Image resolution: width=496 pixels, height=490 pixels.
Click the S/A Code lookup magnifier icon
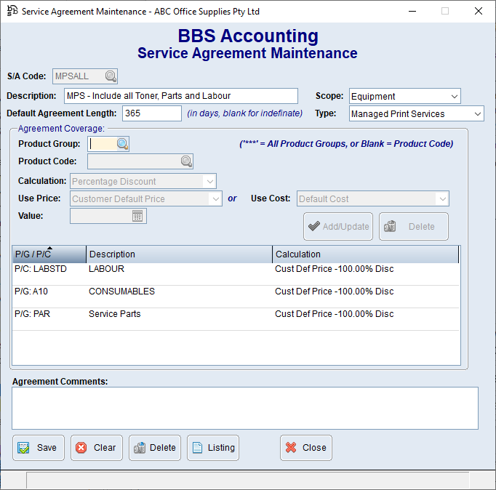pos(110,76)
